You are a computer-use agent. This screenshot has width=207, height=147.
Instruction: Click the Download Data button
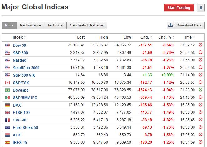click(185, 26)
